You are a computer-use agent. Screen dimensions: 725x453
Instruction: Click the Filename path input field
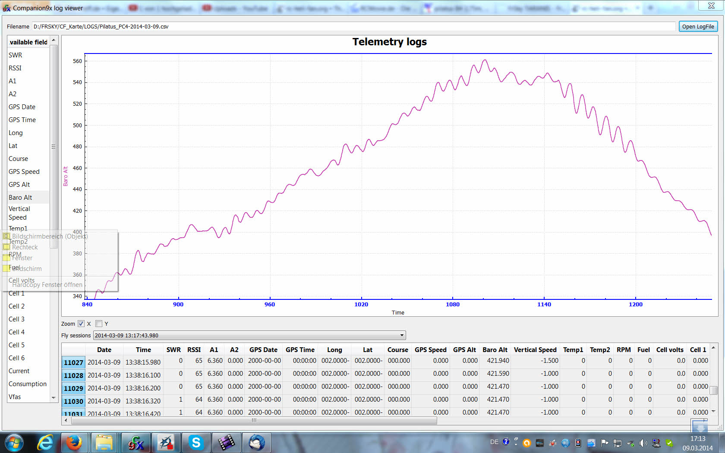354,26
